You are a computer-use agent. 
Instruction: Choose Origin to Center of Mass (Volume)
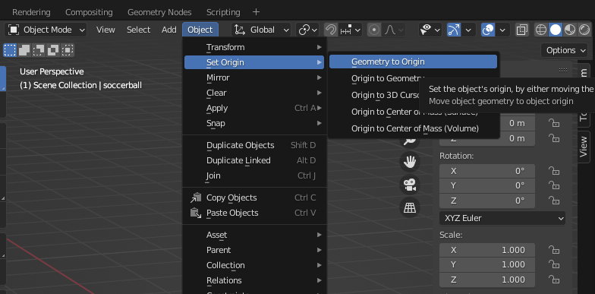[x=413, y=128]
